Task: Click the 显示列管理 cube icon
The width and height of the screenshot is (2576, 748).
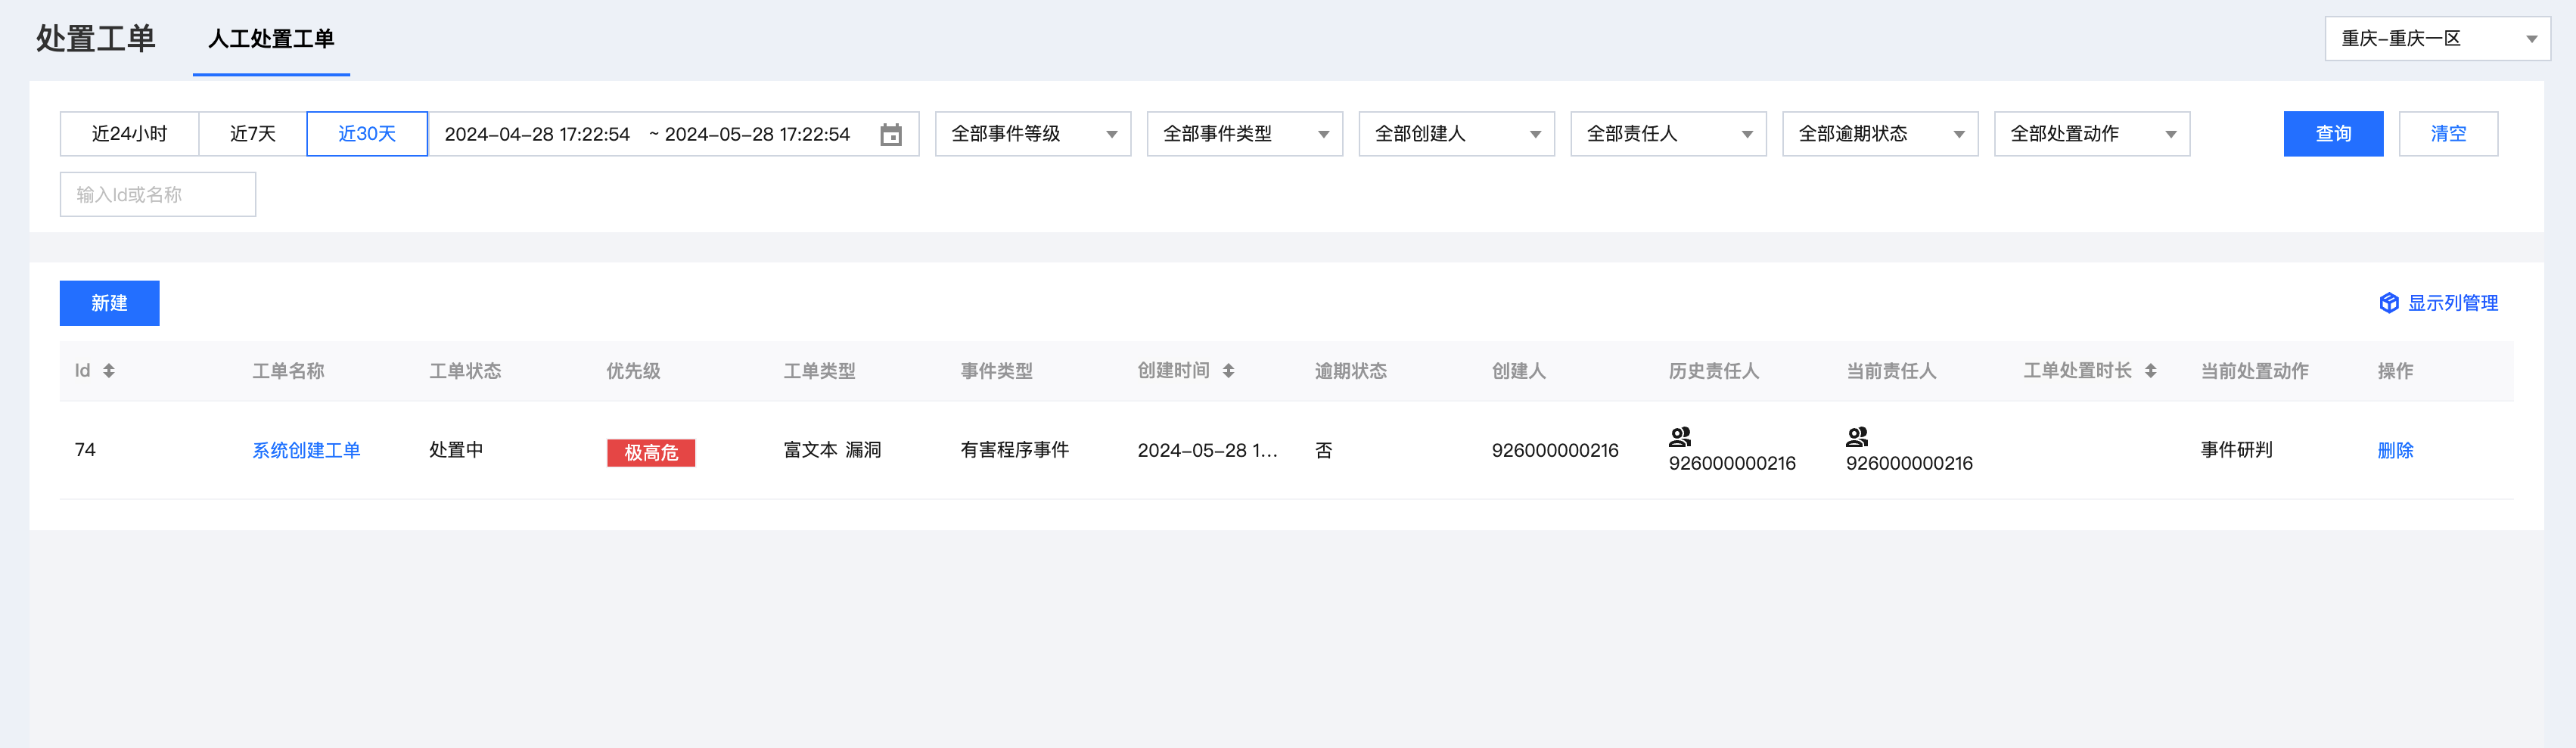Action: pos(2389,303)
